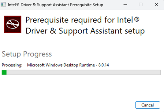Open the title bar application icon menu
This screenshot has width=164, height=112.
coord(3,5)
